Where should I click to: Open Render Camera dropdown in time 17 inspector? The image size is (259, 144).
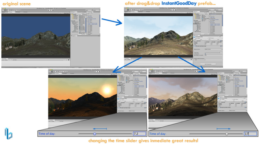[x=237, y=110]
